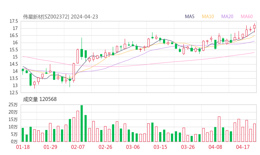The height and width of the screenshot is (155, 260).
Task: Click the 02-07 date axis label
Action: [78, 147]
